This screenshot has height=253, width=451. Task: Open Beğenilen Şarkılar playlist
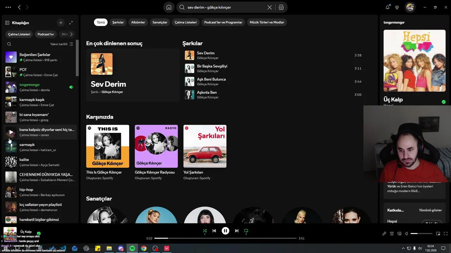pos(40,57)
